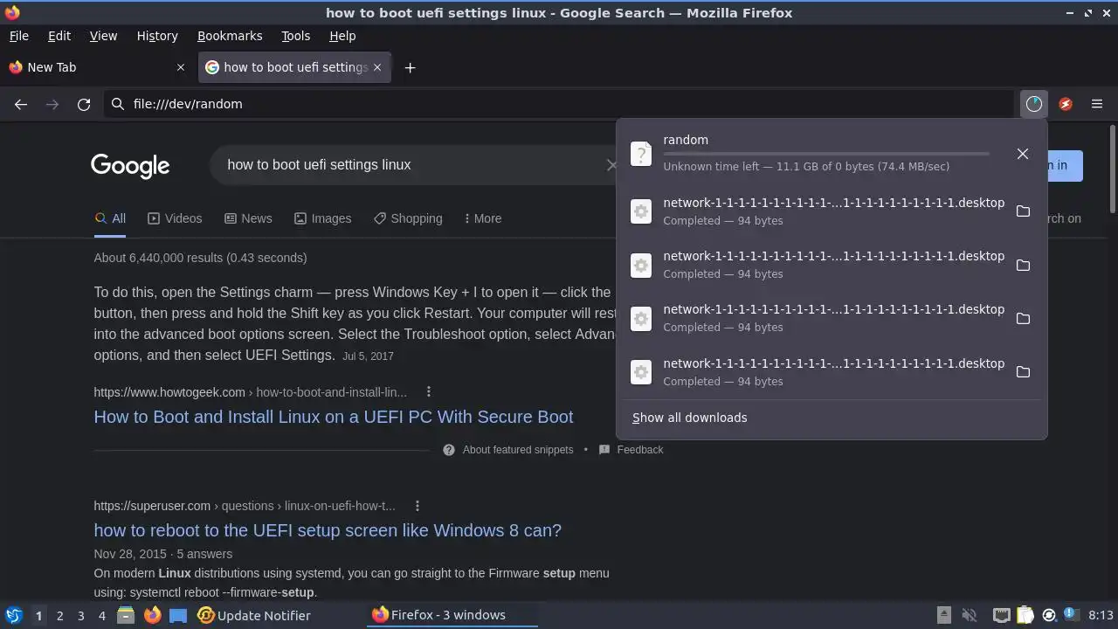Click 'About 6,440,000 results' text

[x=200, y=258]
